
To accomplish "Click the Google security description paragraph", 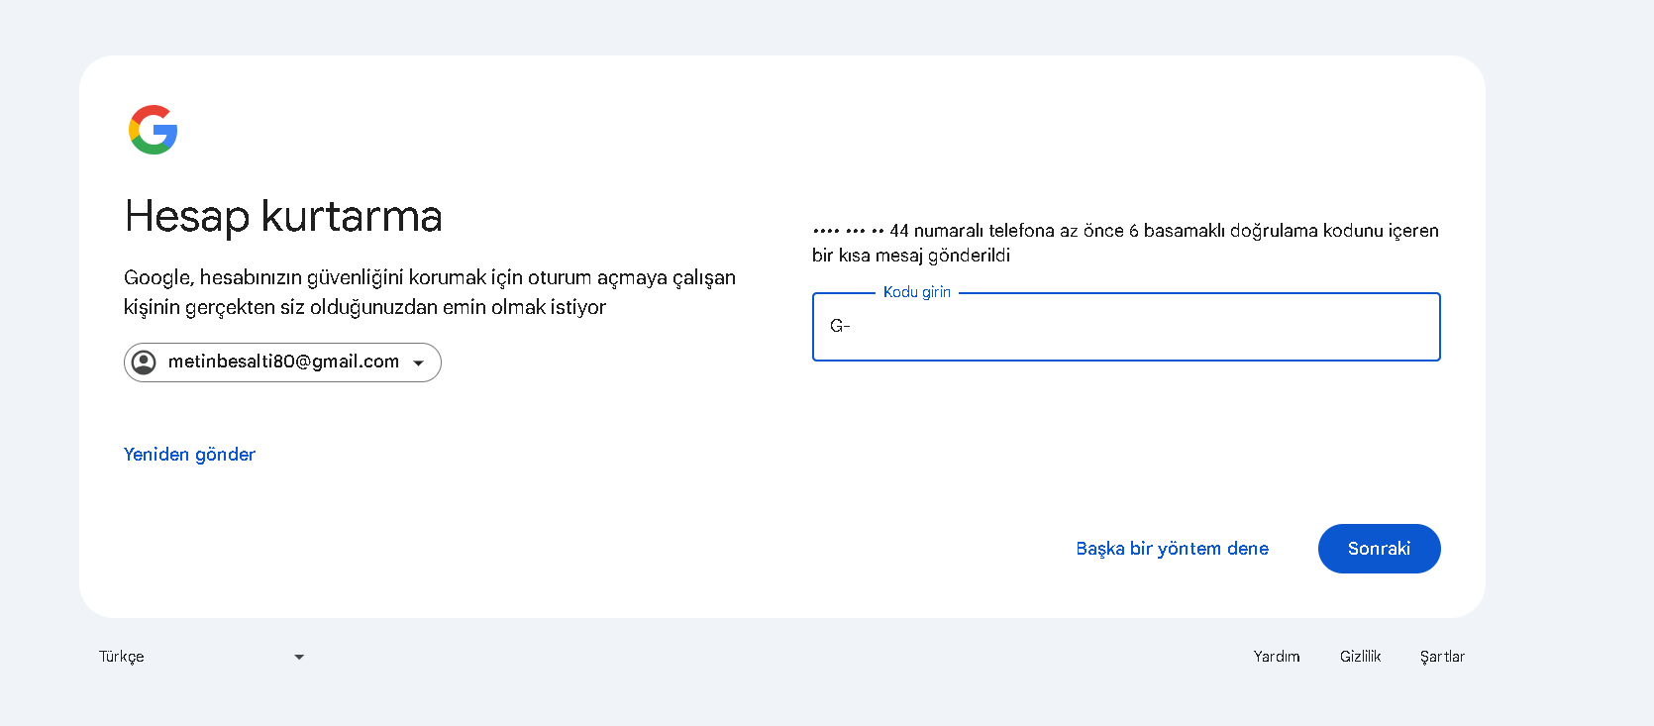I will pos(430,292).
